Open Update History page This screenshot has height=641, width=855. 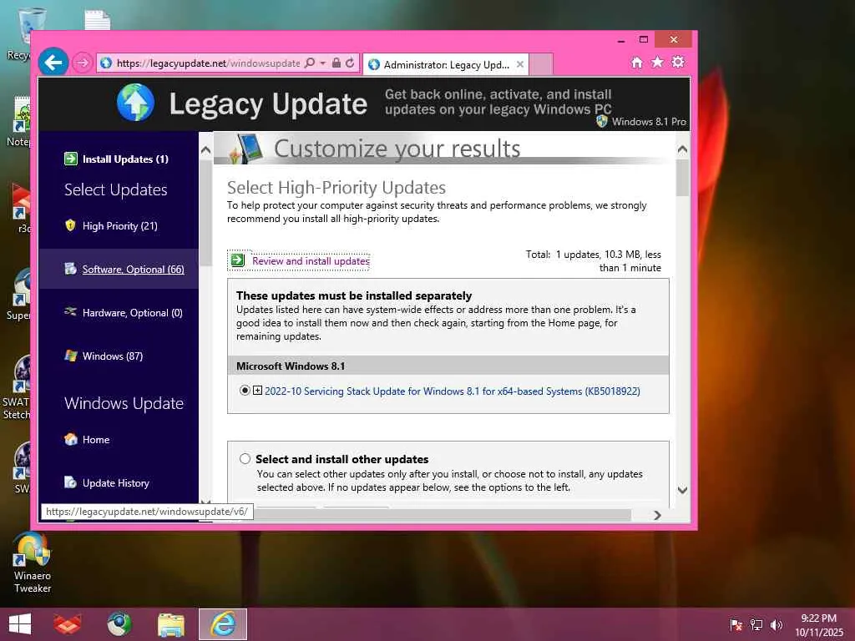pyautogui.click(x=115, y=483)
